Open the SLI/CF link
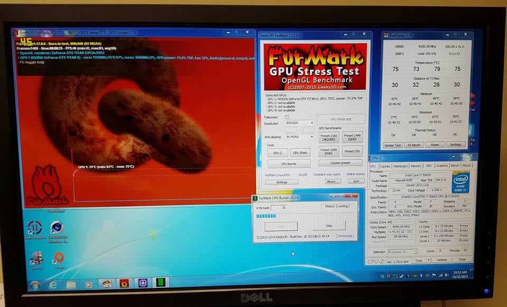Image resolution: width=507 pixels, height=307 pixels. tap(303, 175)
